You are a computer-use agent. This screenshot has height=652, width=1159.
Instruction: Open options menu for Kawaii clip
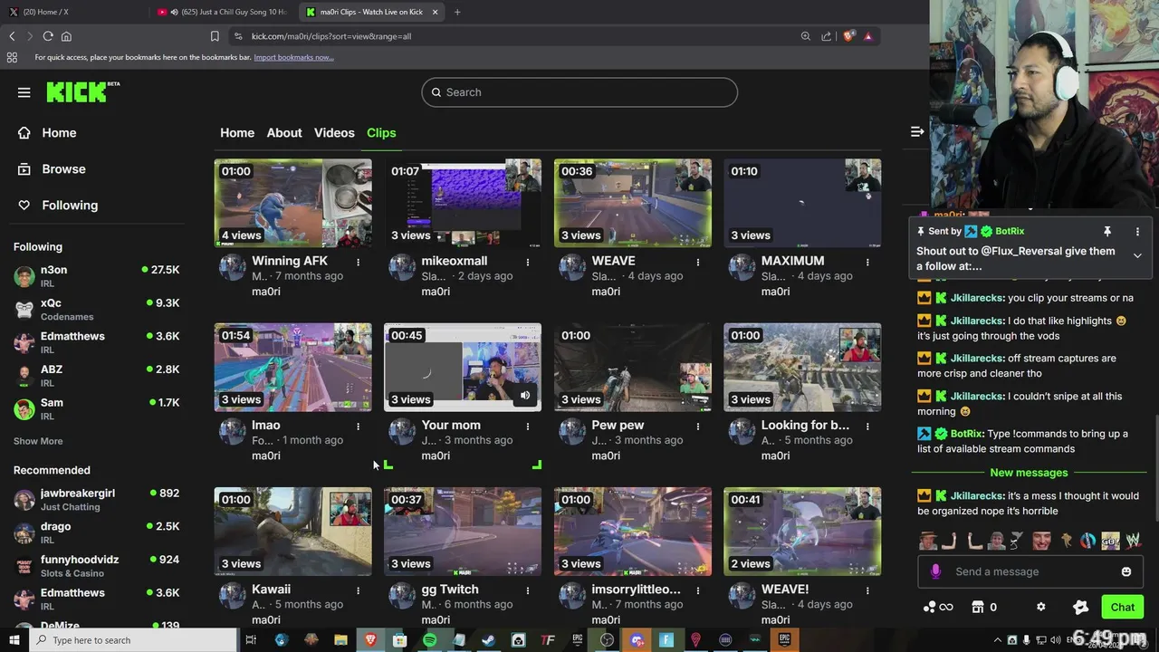(359, 590)
